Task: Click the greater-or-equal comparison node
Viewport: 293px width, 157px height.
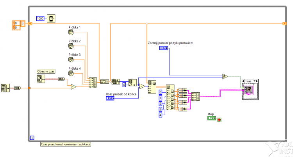Action: 225,76
